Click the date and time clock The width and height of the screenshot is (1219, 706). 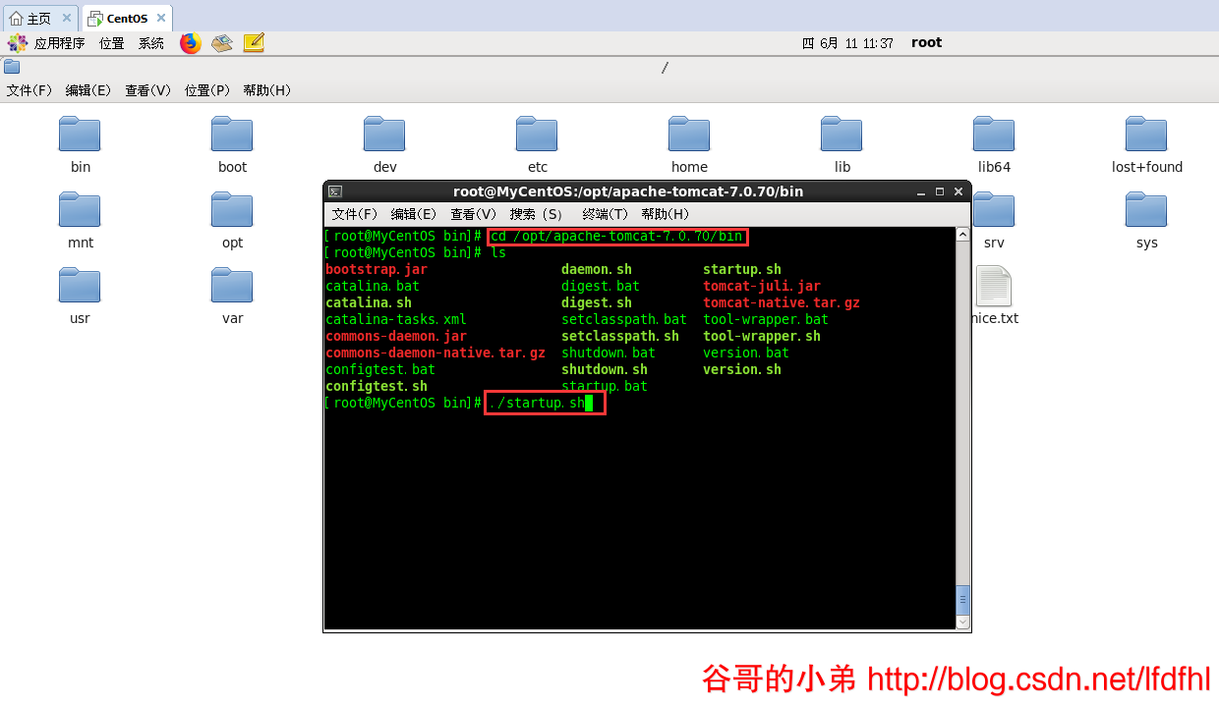pyautogui.click(x=847, y=43)
